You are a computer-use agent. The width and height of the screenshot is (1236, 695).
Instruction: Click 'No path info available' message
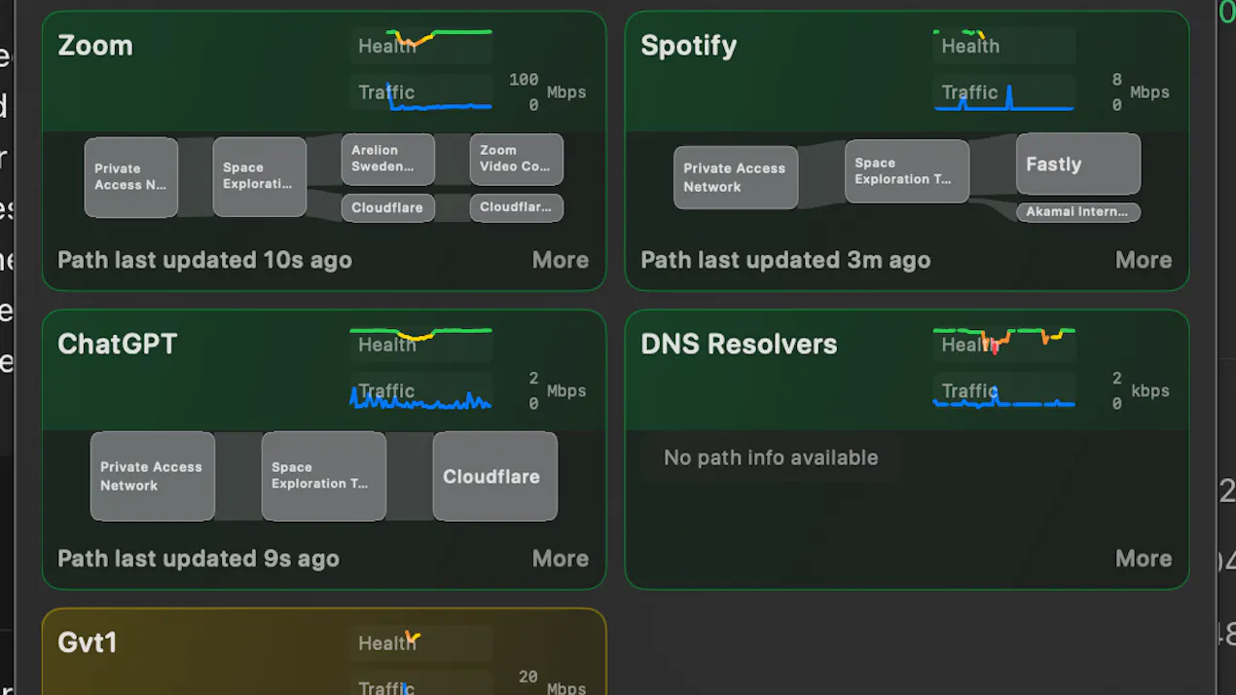coord(771,457)
